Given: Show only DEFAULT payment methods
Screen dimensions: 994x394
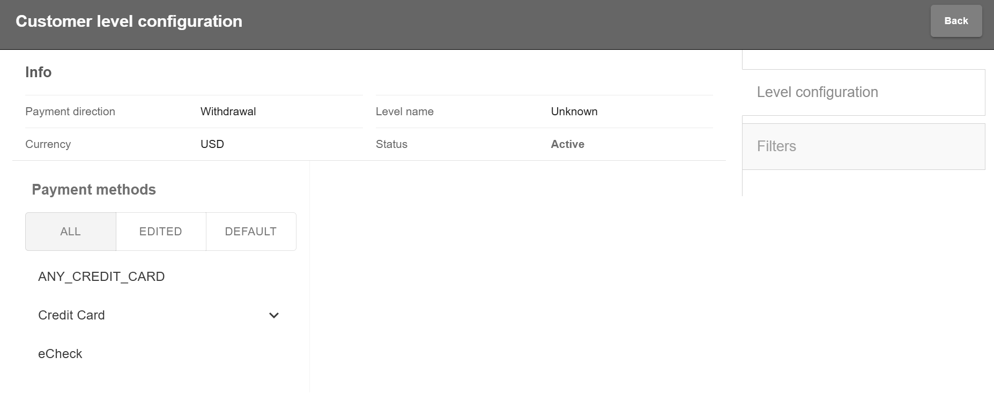Looking at the screenshot, I should [251, 232].
